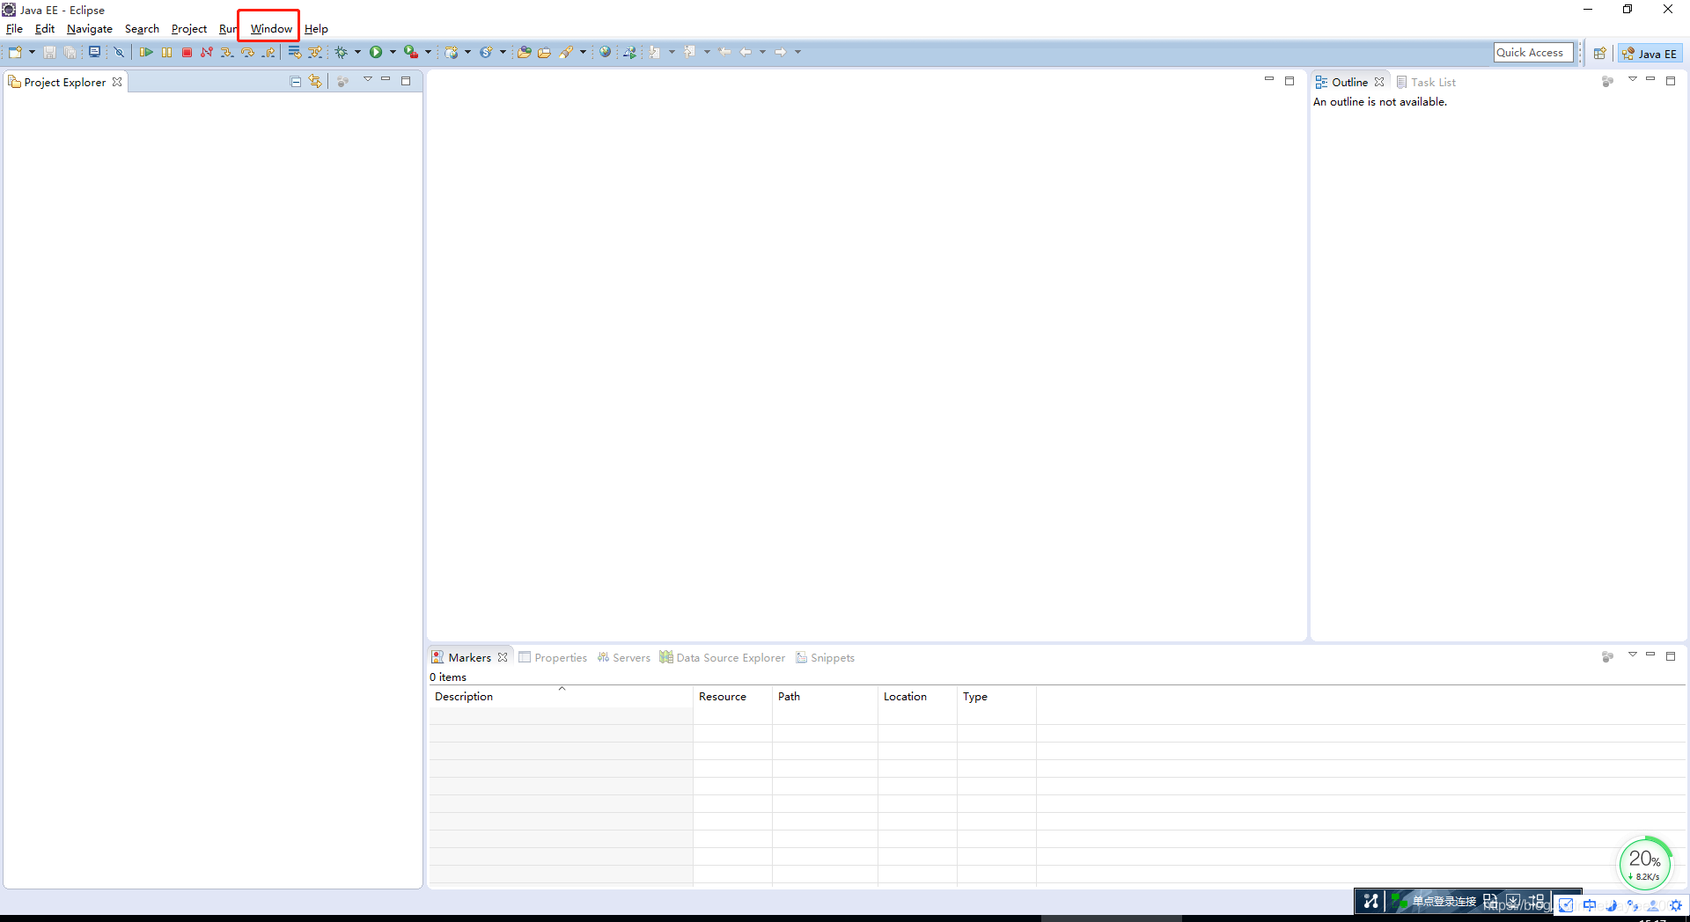Click the Open Perspective icon
Viewport: 1690px width, 922px height.
[x=1600, y=54]
